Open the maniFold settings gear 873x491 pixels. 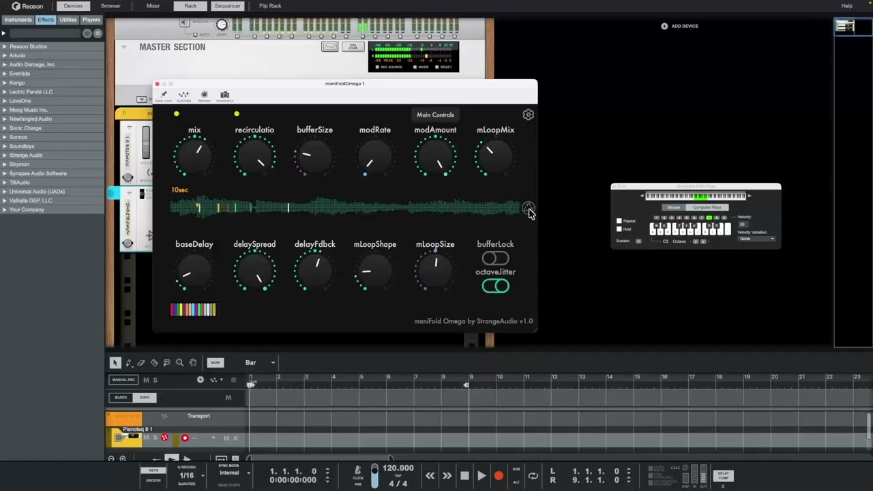(x=528, y=115)
